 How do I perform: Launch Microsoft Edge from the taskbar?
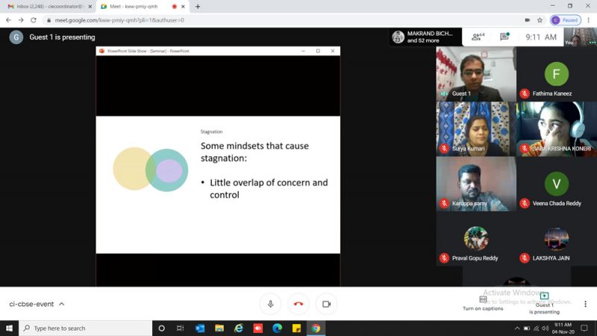[x=277, y=328]
